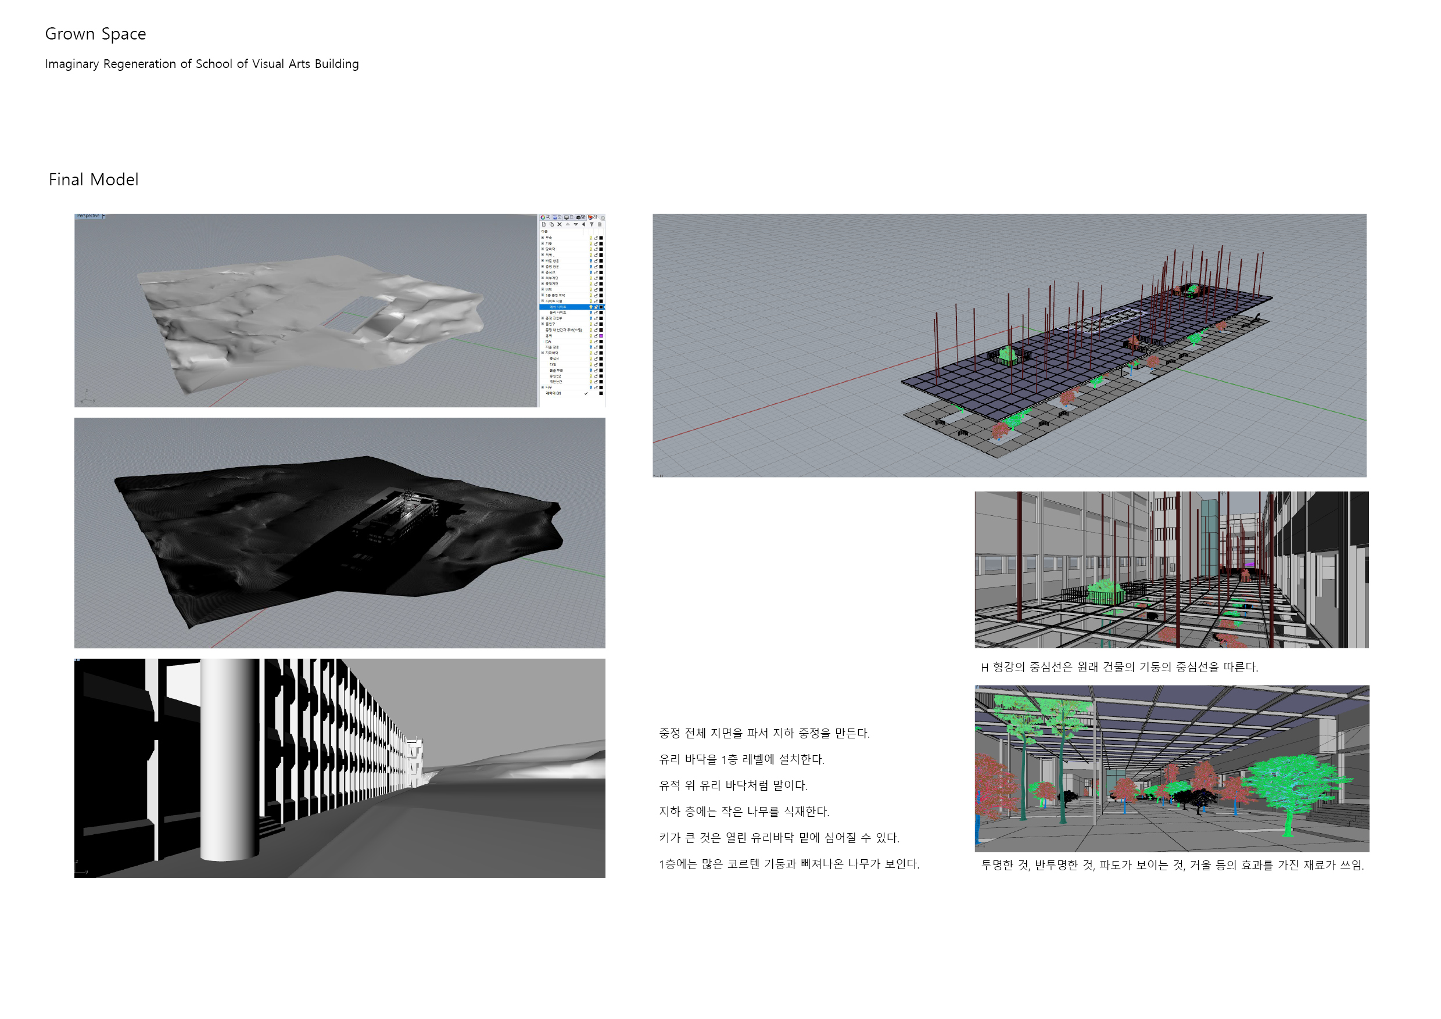Screen dimensions: 1441x1019
Task: Switch to the Display monitor panel tab
Action: pyautogui.click(x=567, y=218)
